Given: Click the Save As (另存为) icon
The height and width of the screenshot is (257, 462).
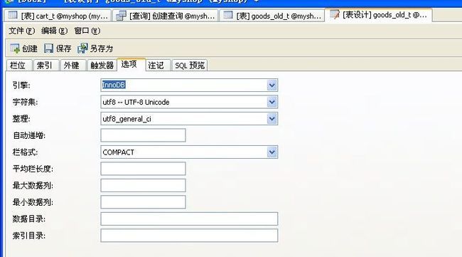Looking at the screenshot, I should (x=82, y=48).
